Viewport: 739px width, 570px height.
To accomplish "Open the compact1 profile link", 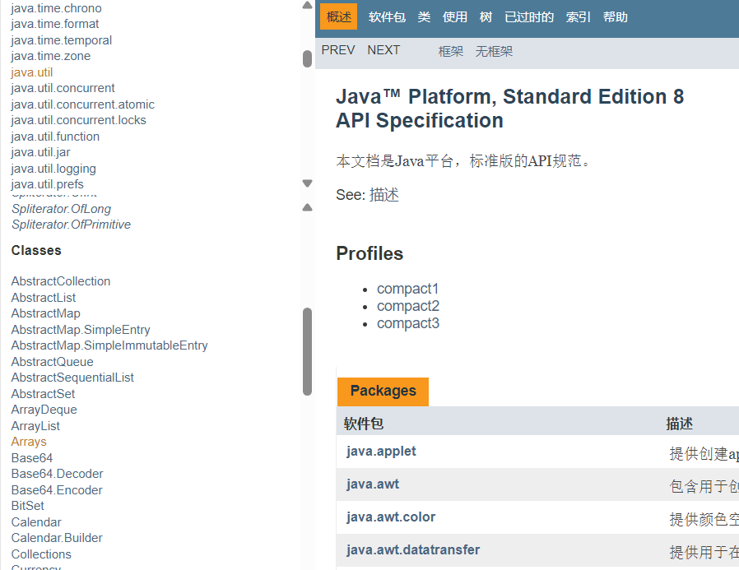I will click(x=408, y=289).
